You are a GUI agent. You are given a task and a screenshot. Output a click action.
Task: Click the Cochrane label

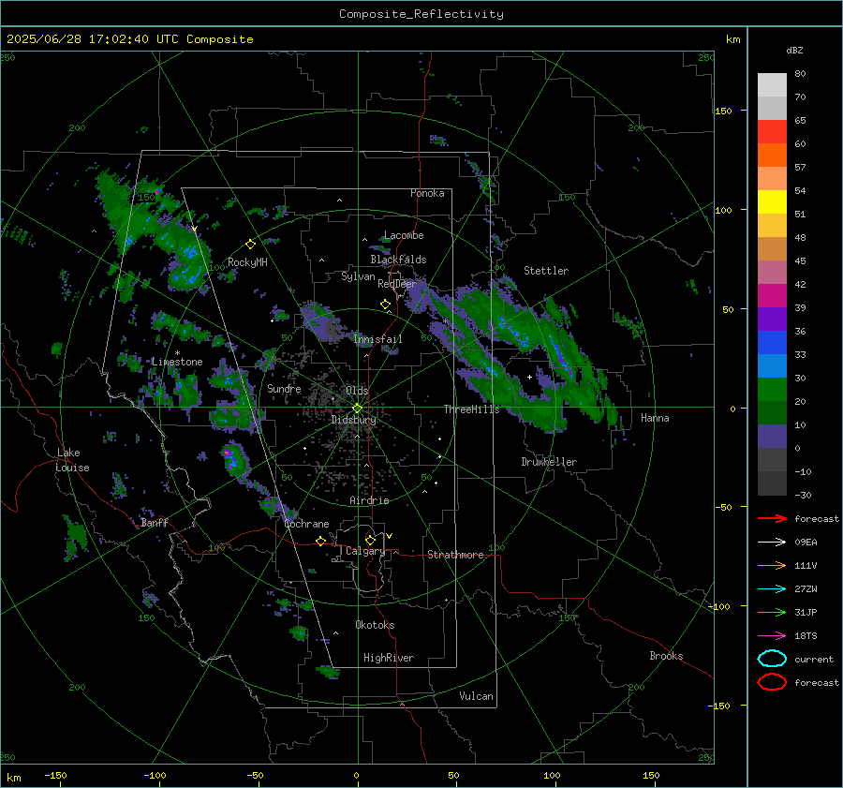(306, 524)
